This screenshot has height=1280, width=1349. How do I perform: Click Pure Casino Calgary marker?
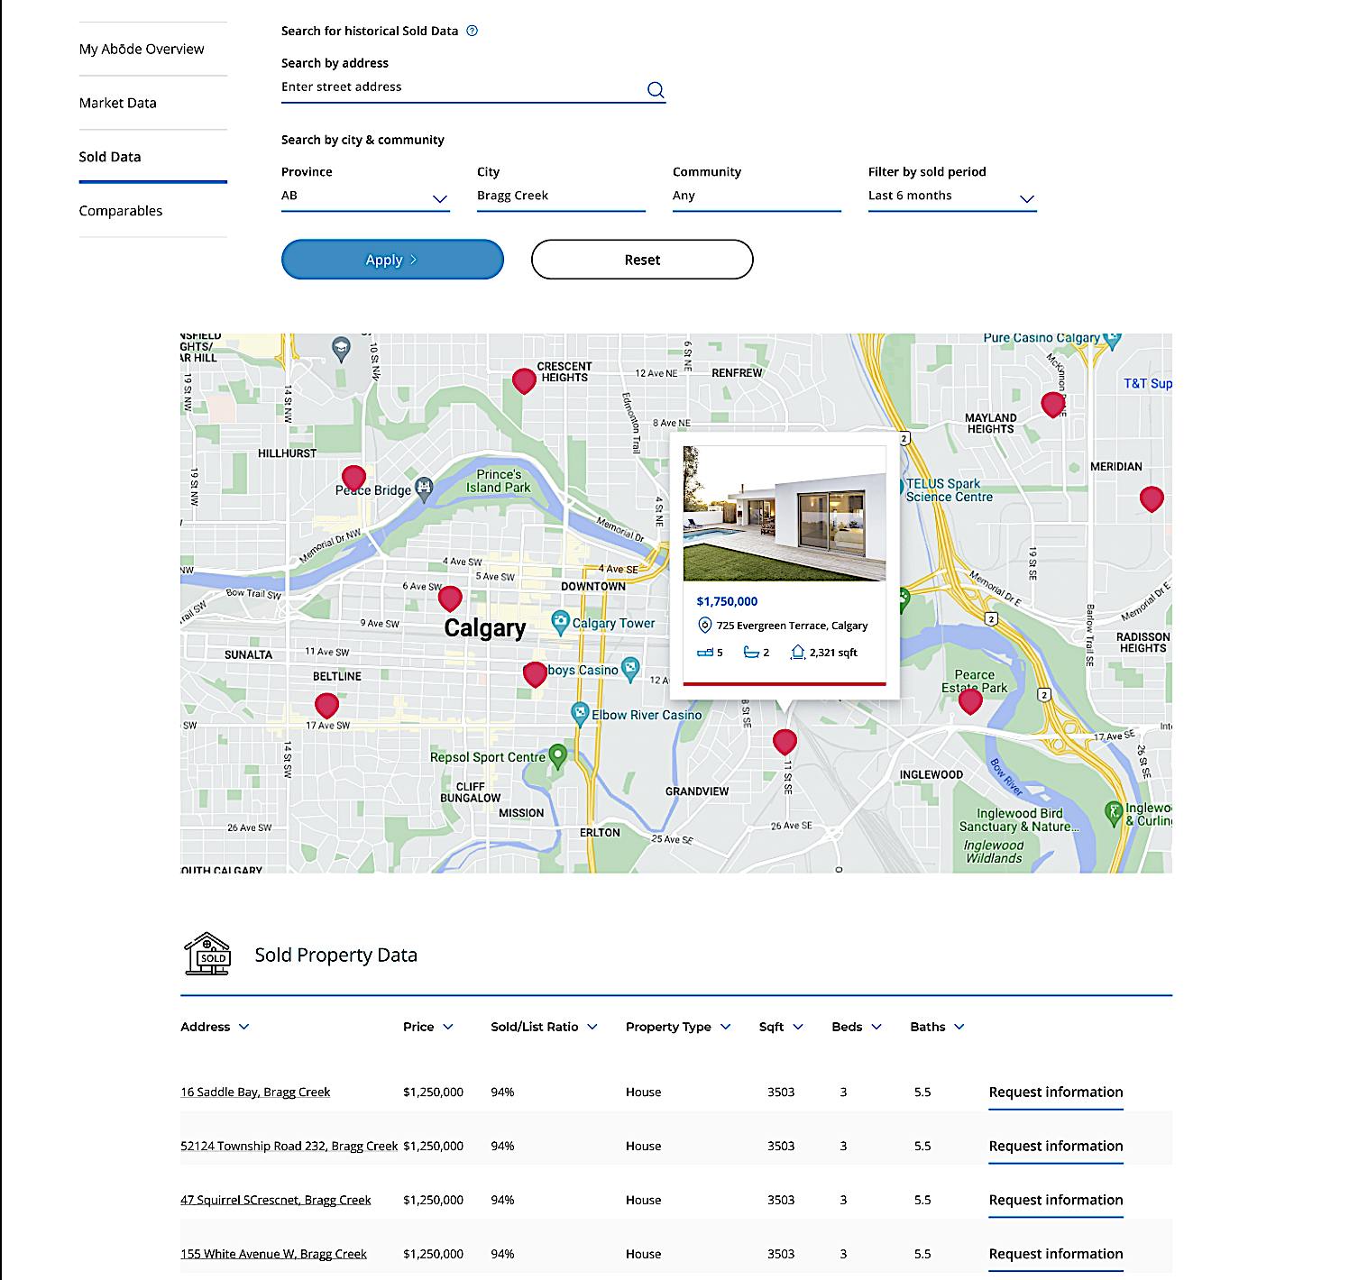click(1112, 340)
